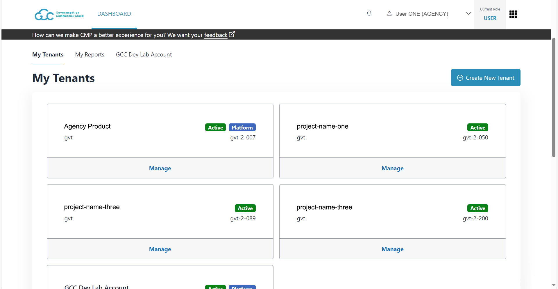Click tenant ID gvt-2-007
Image resolution: width=558 pixels, height=289 pixels.
coord(243,137)
